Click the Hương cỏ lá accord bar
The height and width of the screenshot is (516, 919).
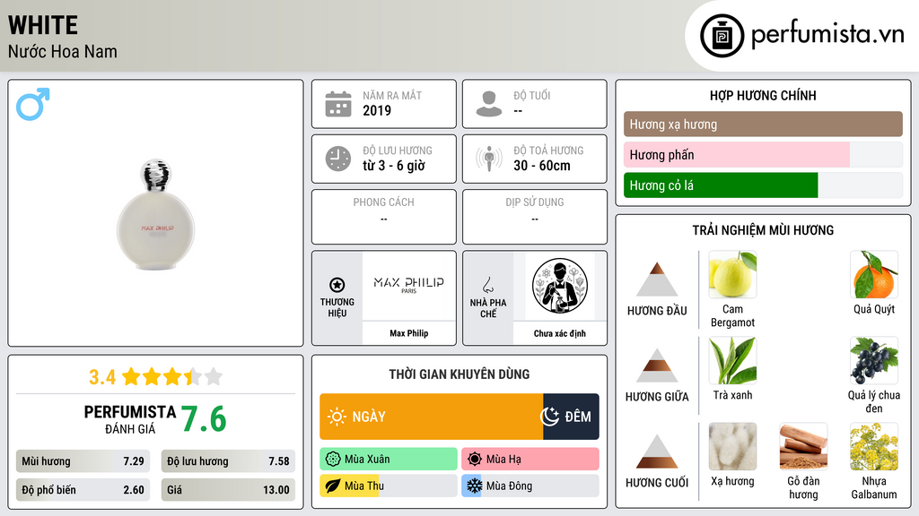(x=763, y=185)
